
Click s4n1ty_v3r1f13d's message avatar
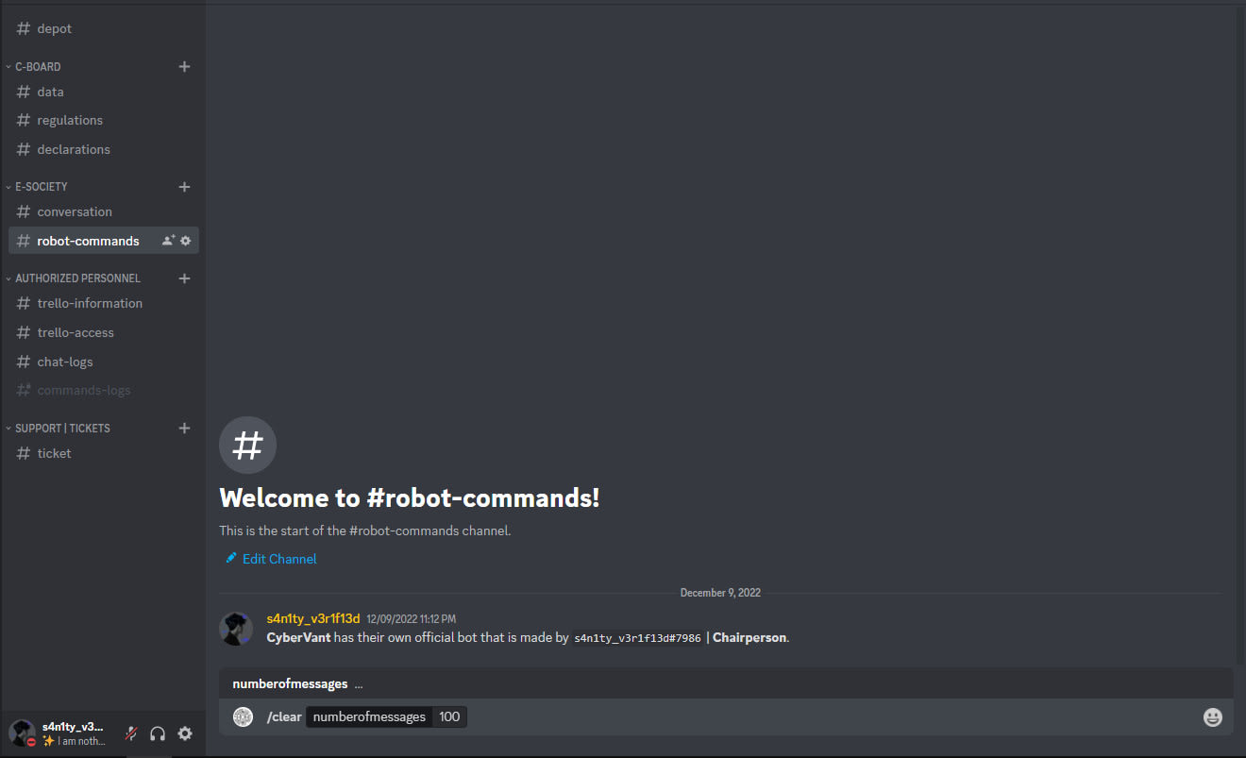tap(236, 629)
